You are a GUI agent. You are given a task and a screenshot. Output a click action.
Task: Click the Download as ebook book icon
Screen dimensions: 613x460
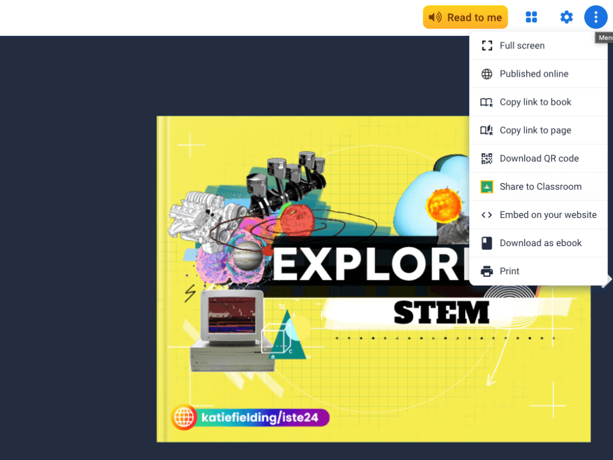486,243
